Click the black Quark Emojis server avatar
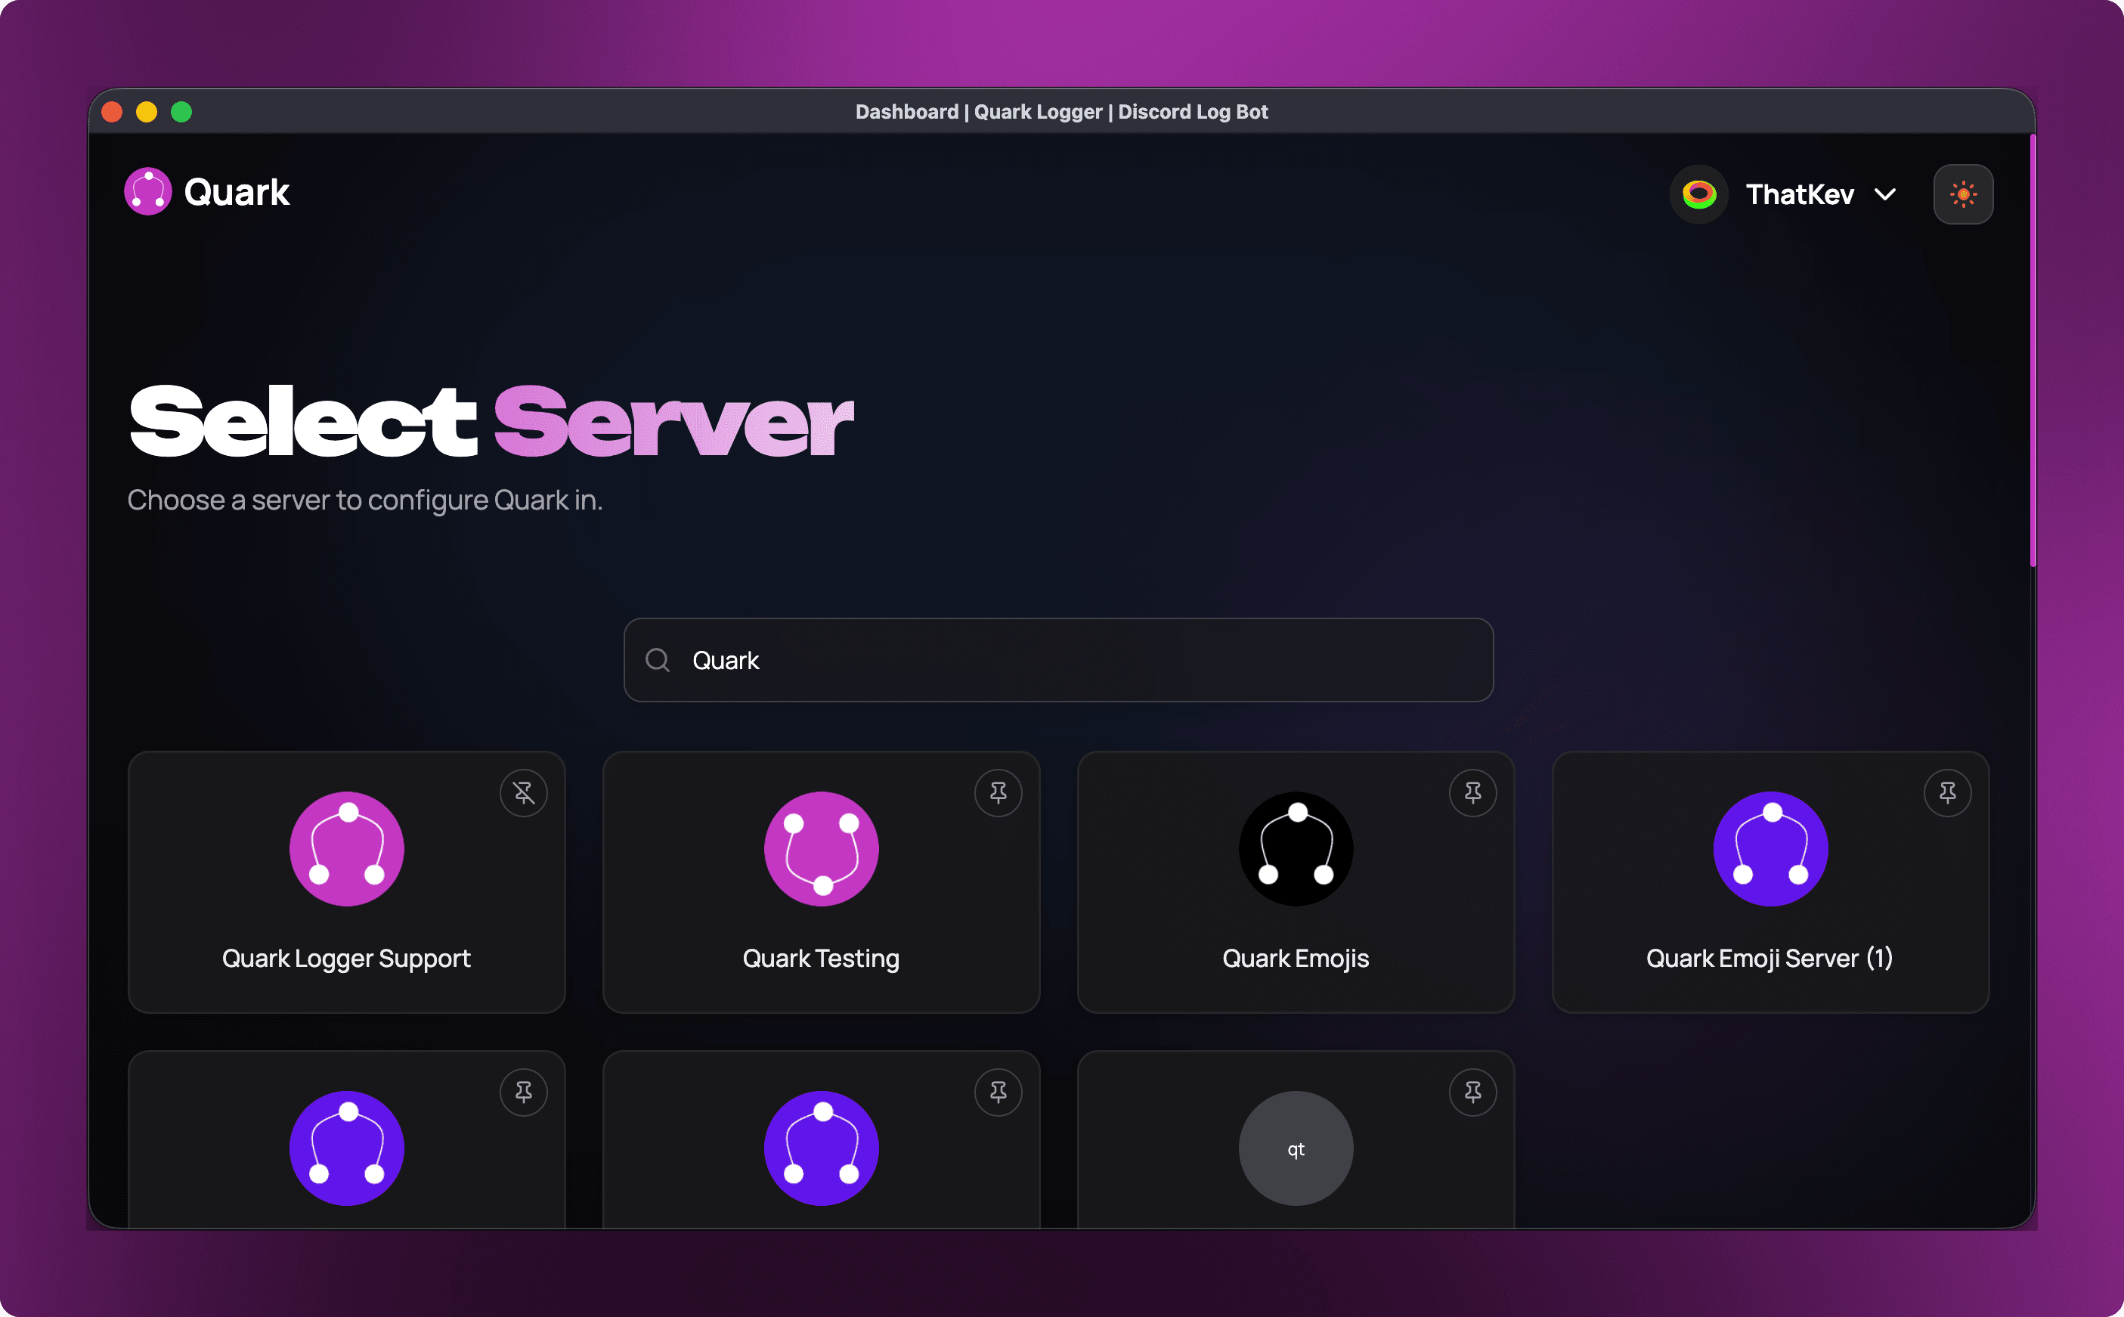Screen dimensions: 2124x1317 1295,849
